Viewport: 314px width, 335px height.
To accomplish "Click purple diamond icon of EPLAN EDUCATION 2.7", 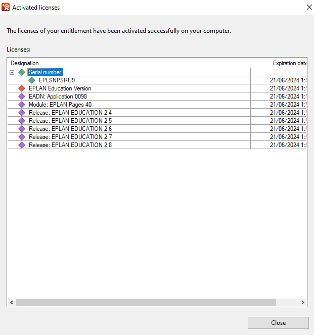I will click(x=22, y=137).
